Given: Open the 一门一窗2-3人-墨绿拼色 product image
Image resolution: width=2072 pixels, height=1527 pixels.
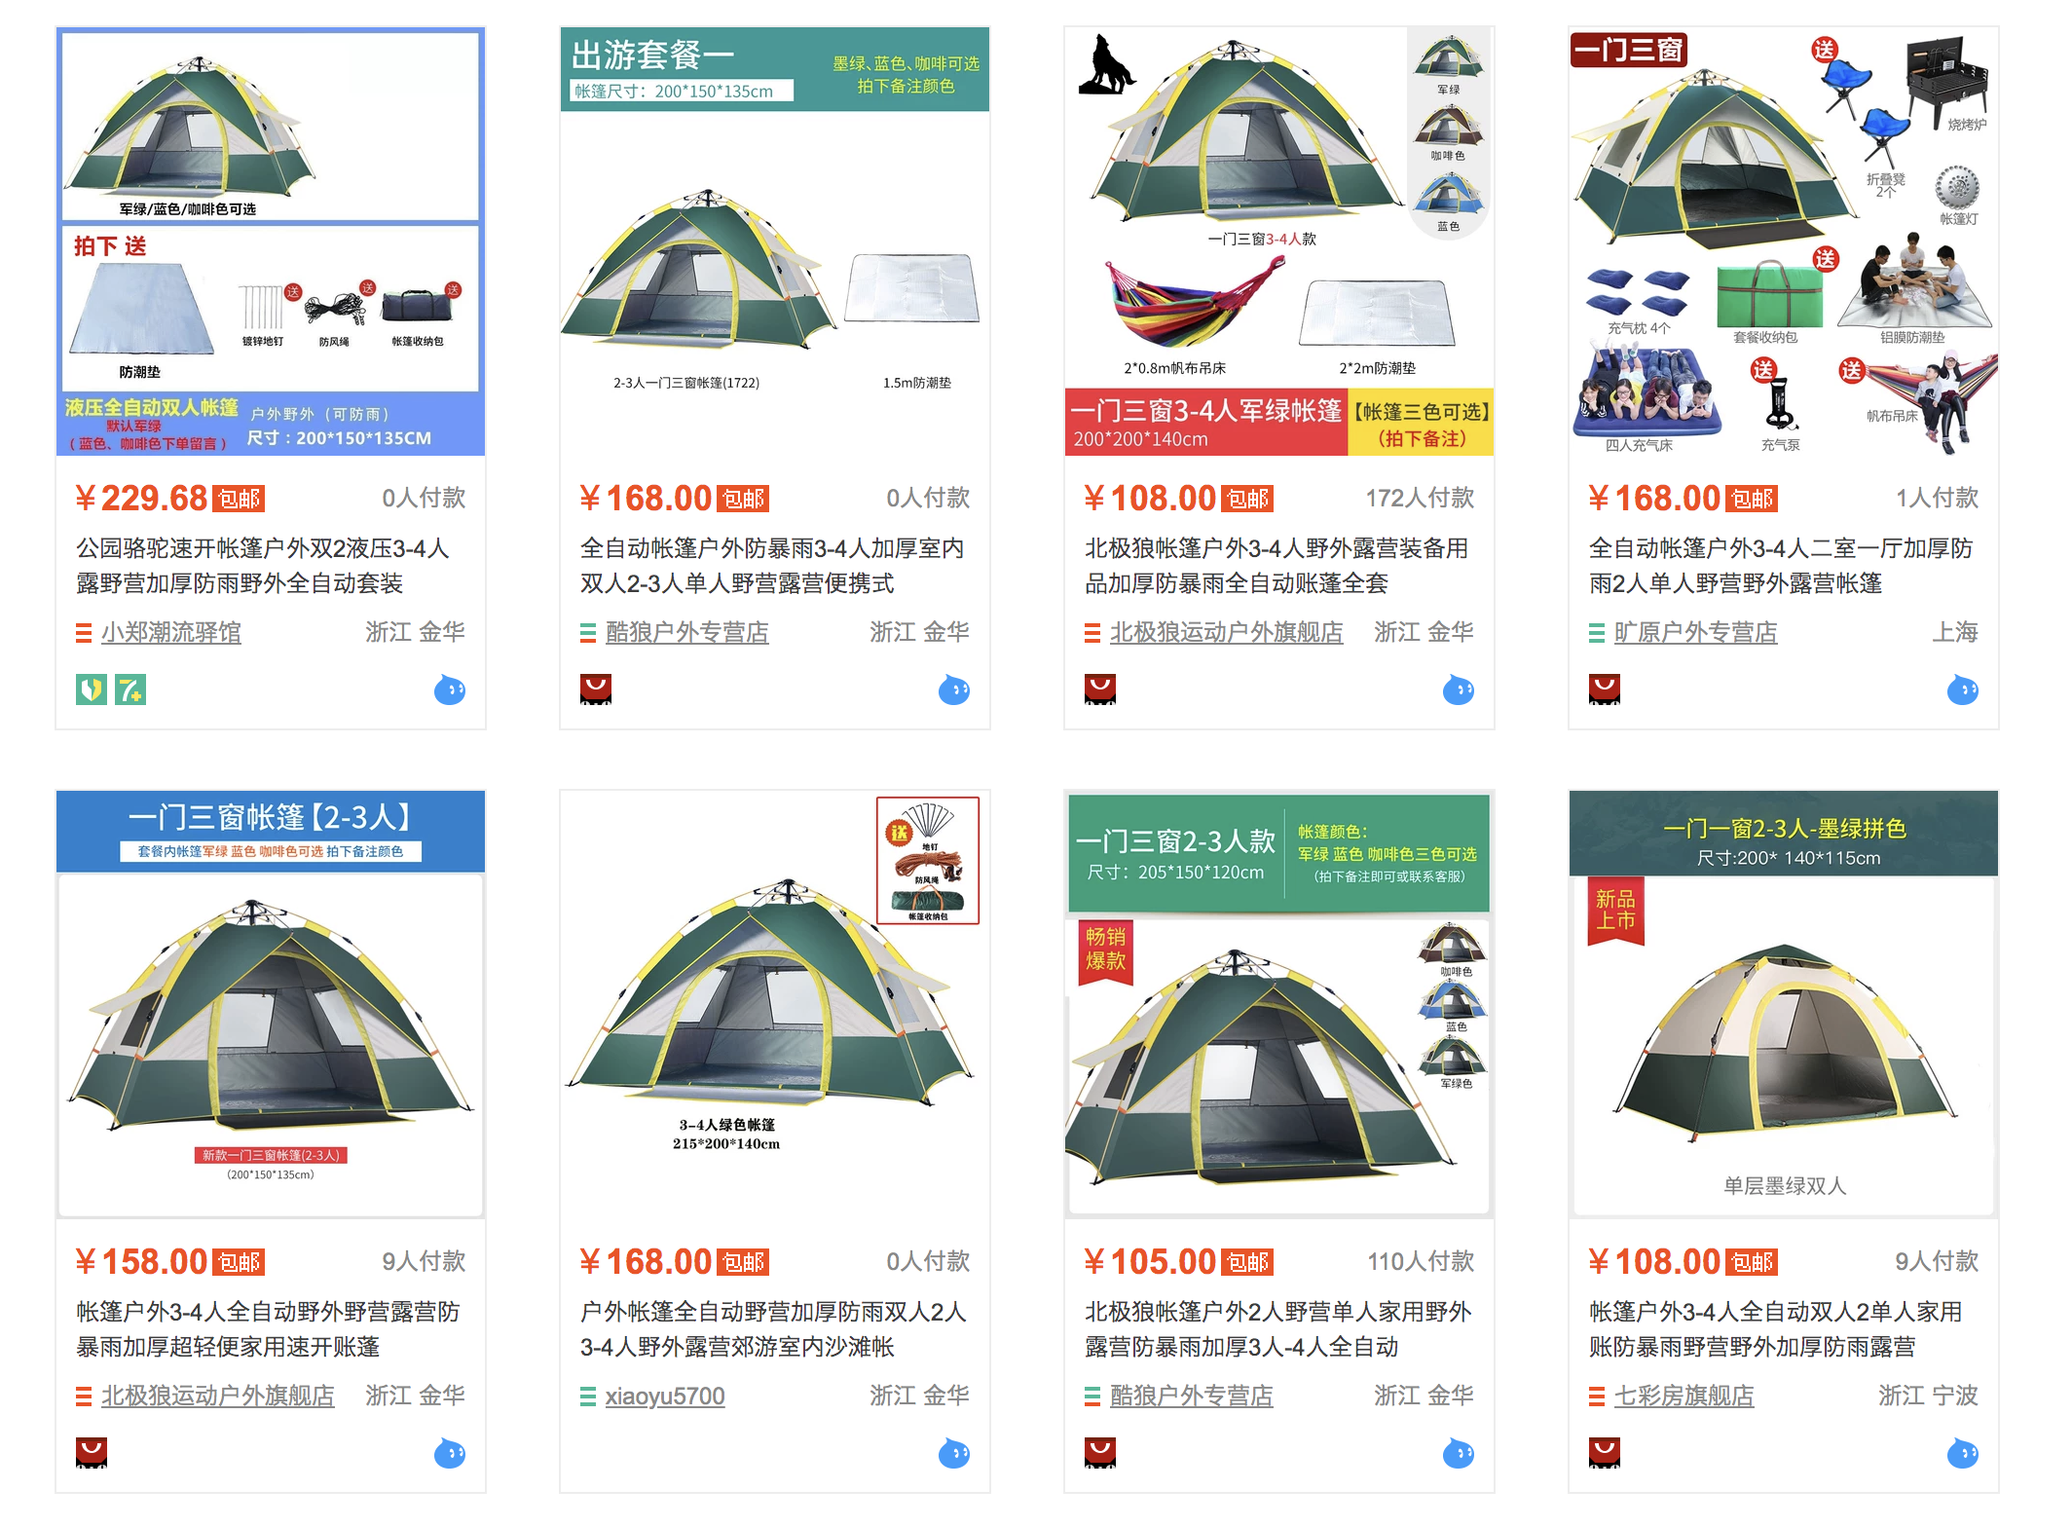Looking at the screenshot, I should [x=1784, y=1004].
